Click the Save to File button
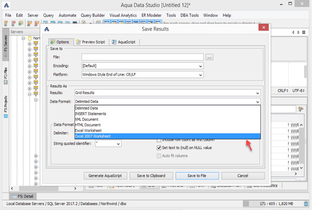312x210 pixels. pos(197,176)
